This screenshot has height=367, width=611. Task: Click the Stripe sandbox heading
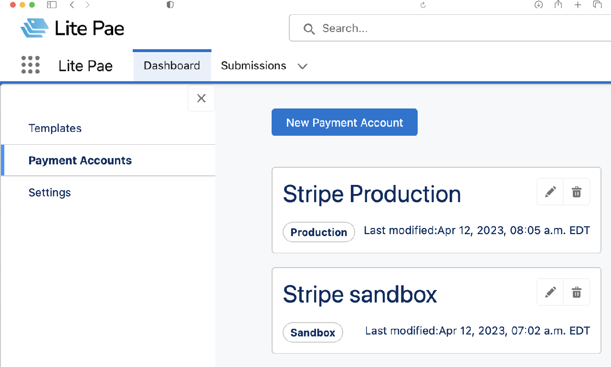pos(360,294)
